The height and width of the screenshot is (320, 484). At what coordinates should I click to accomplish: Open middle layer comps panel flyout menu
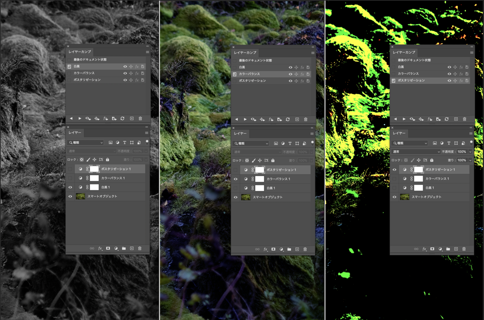click(313, 53)
